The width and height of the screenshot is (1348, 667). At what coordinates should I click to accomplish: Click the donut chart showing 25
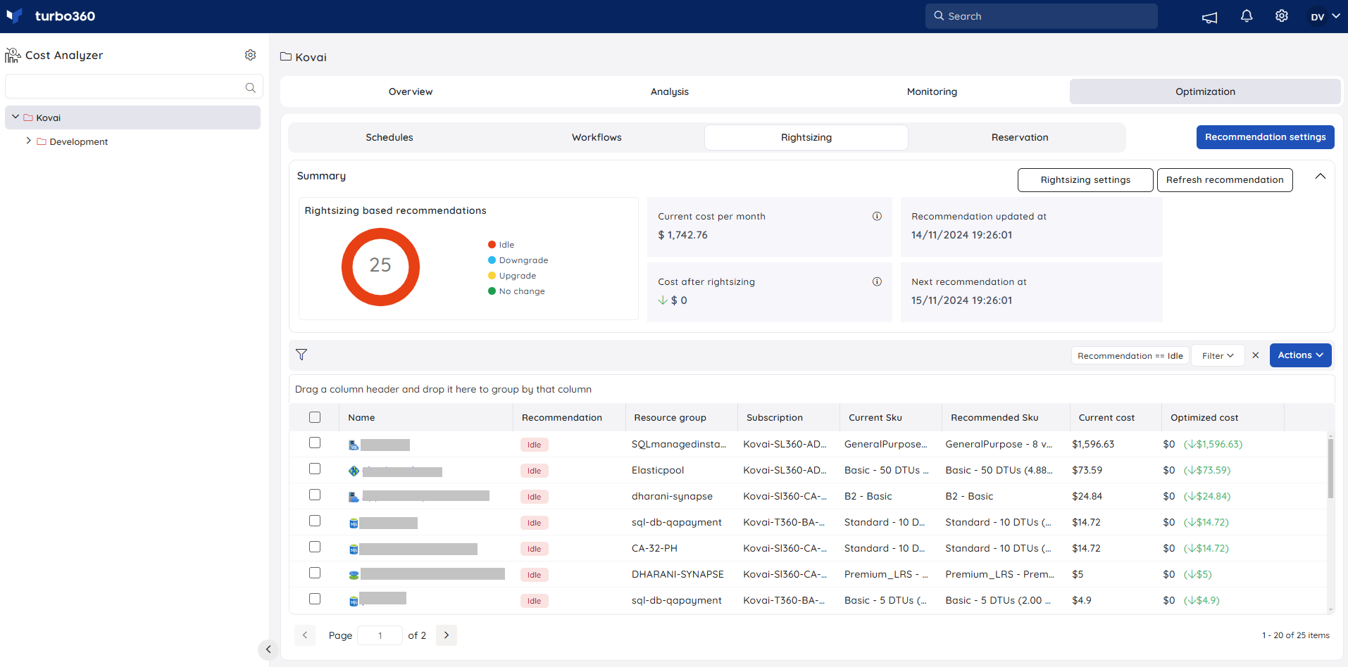point(380,267)
